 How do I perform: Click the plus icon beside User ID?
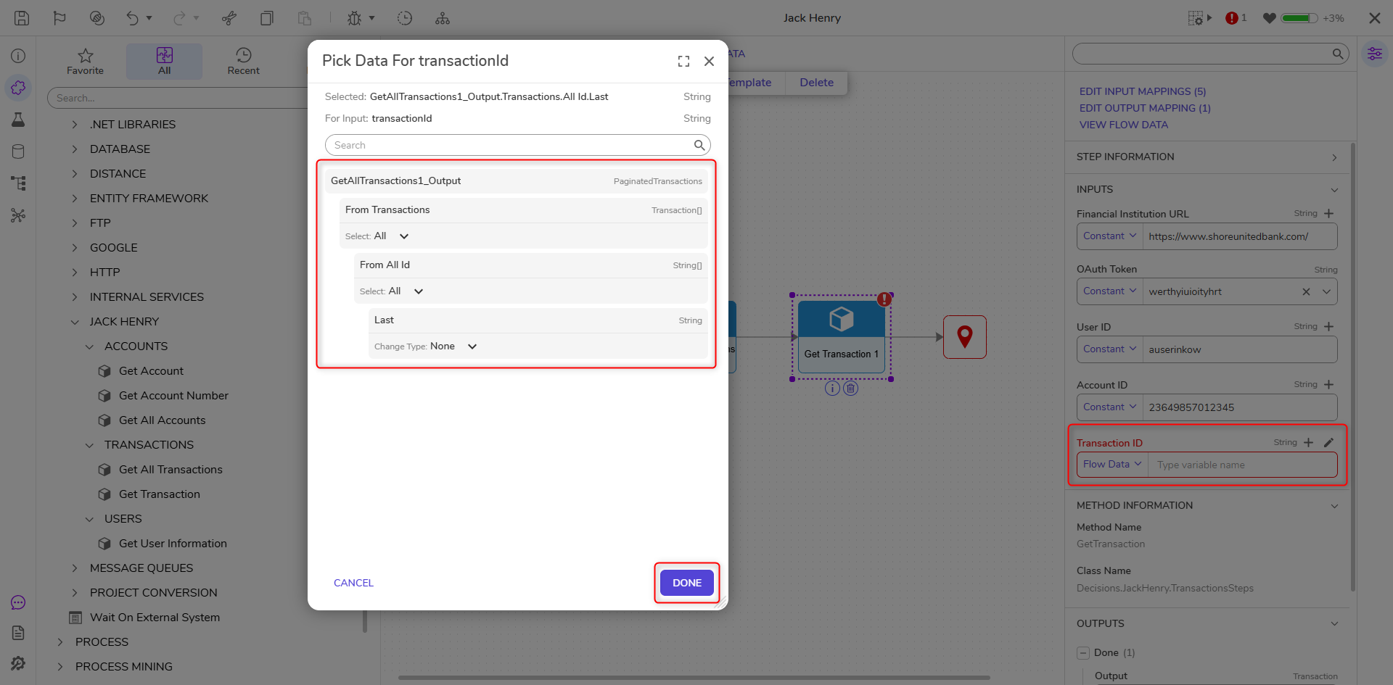(x=1328, y=327)
